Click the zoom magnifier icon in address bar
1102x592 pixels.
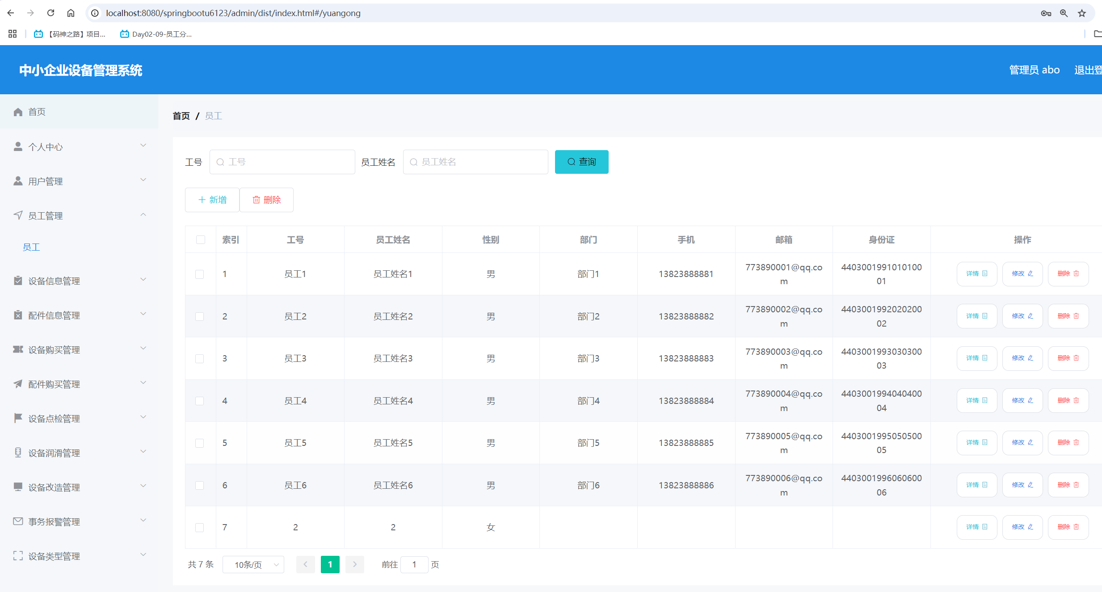coord(1064,13)
